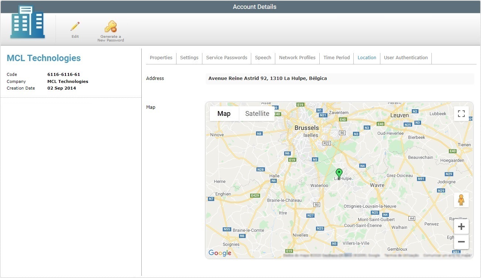The width and height of the screenshot is (481, 278).
Task: Click the account code 6116-6116-61
Action: [63, 74]
